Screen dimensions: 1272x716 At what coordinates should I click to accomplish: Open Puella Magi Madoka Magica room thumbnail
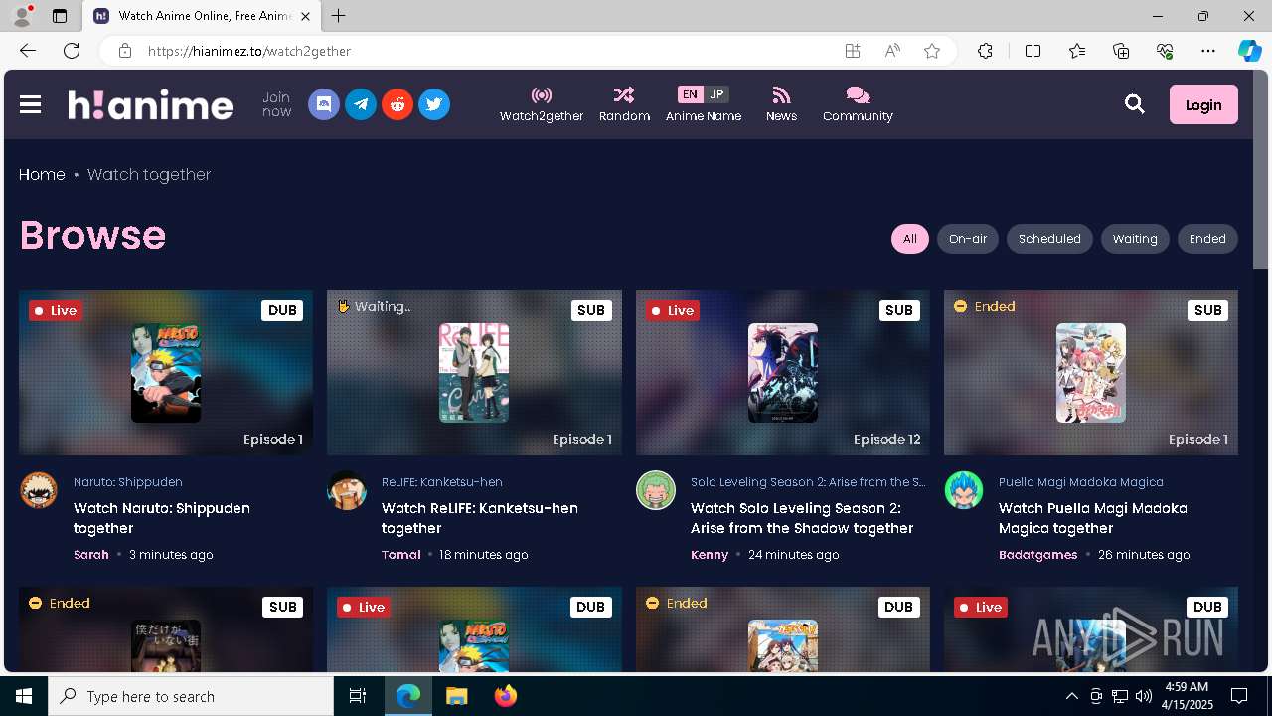click(x=1091, y=373)
